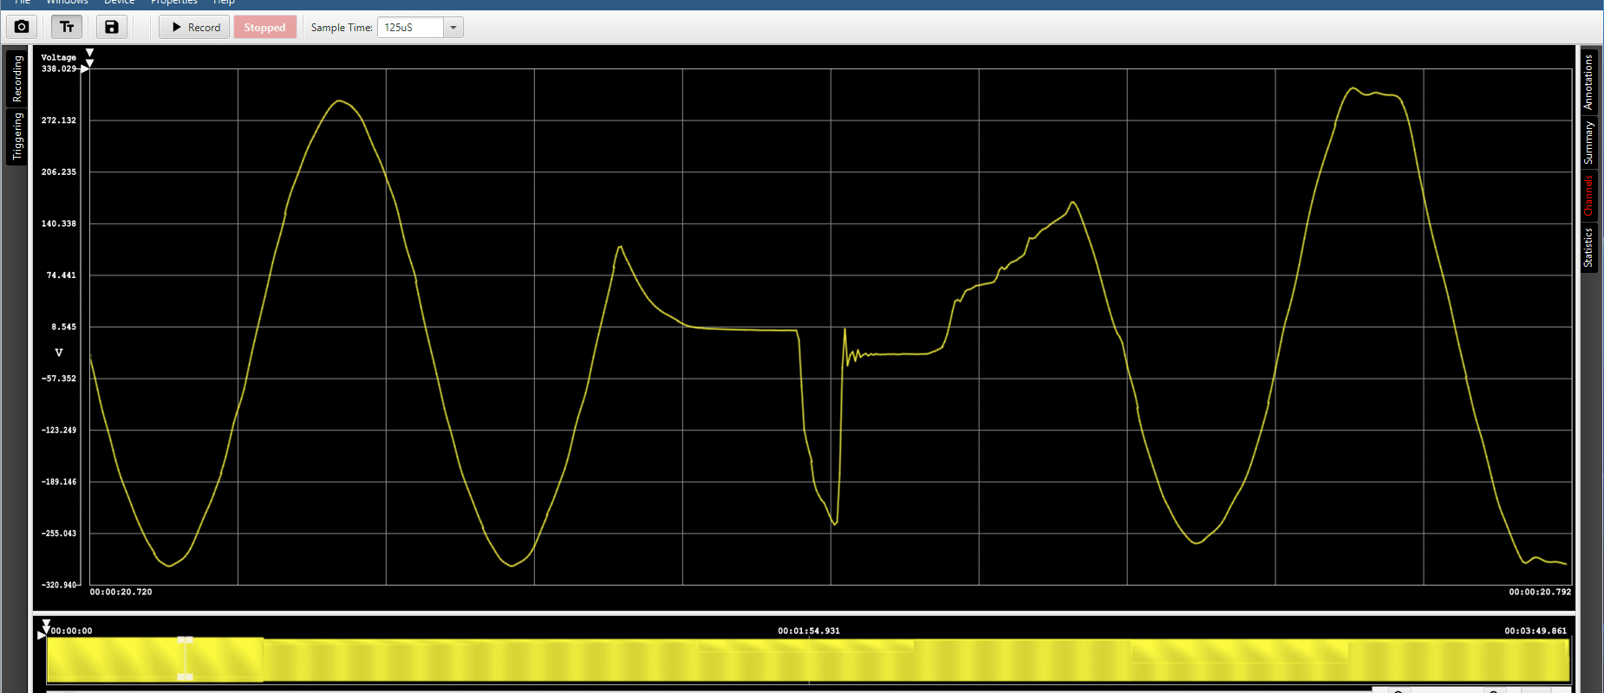Open the Help menu

tap(224, 3)
